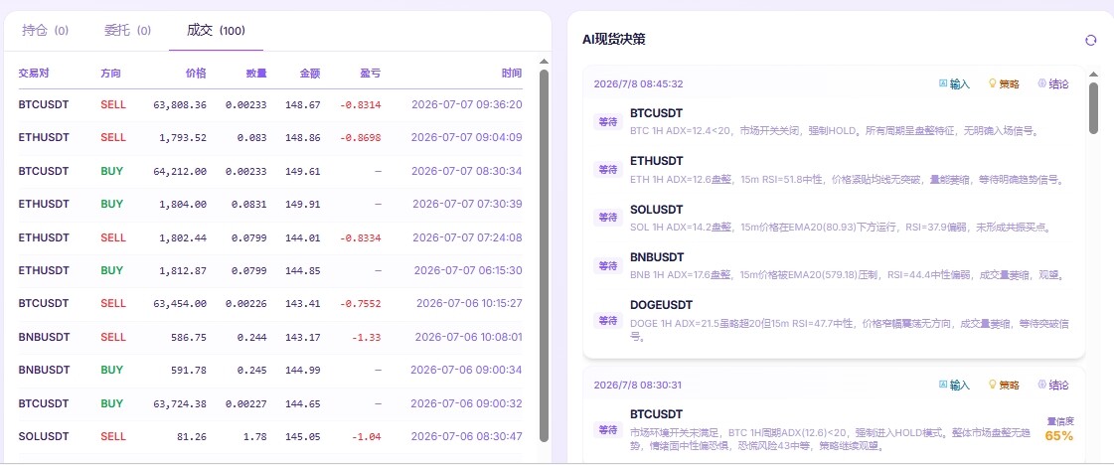Image resolution: width=1114 pixels, height=465 pixels.
Task: Click the loss value -0.8698
Action: pyautogui.click(x=360, y=137)
